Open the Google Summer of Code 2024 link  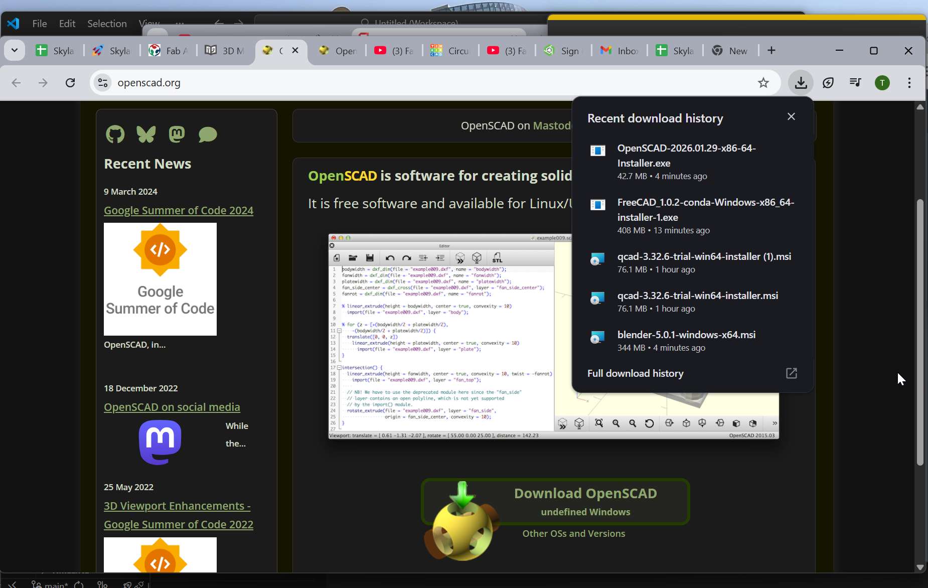point(179,210)
